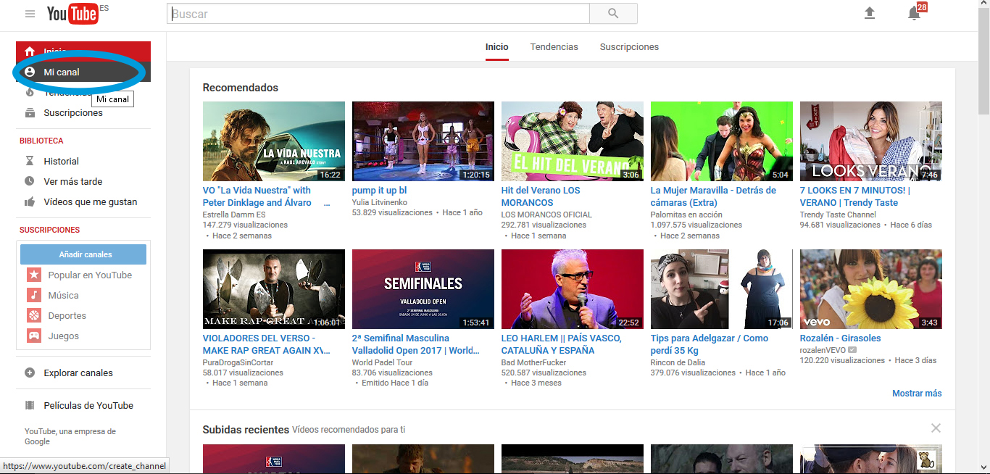Click the Juegos gamepad icon
This screenshot has width=990, height=474.
pyautogui.click(x=34, y=336)
